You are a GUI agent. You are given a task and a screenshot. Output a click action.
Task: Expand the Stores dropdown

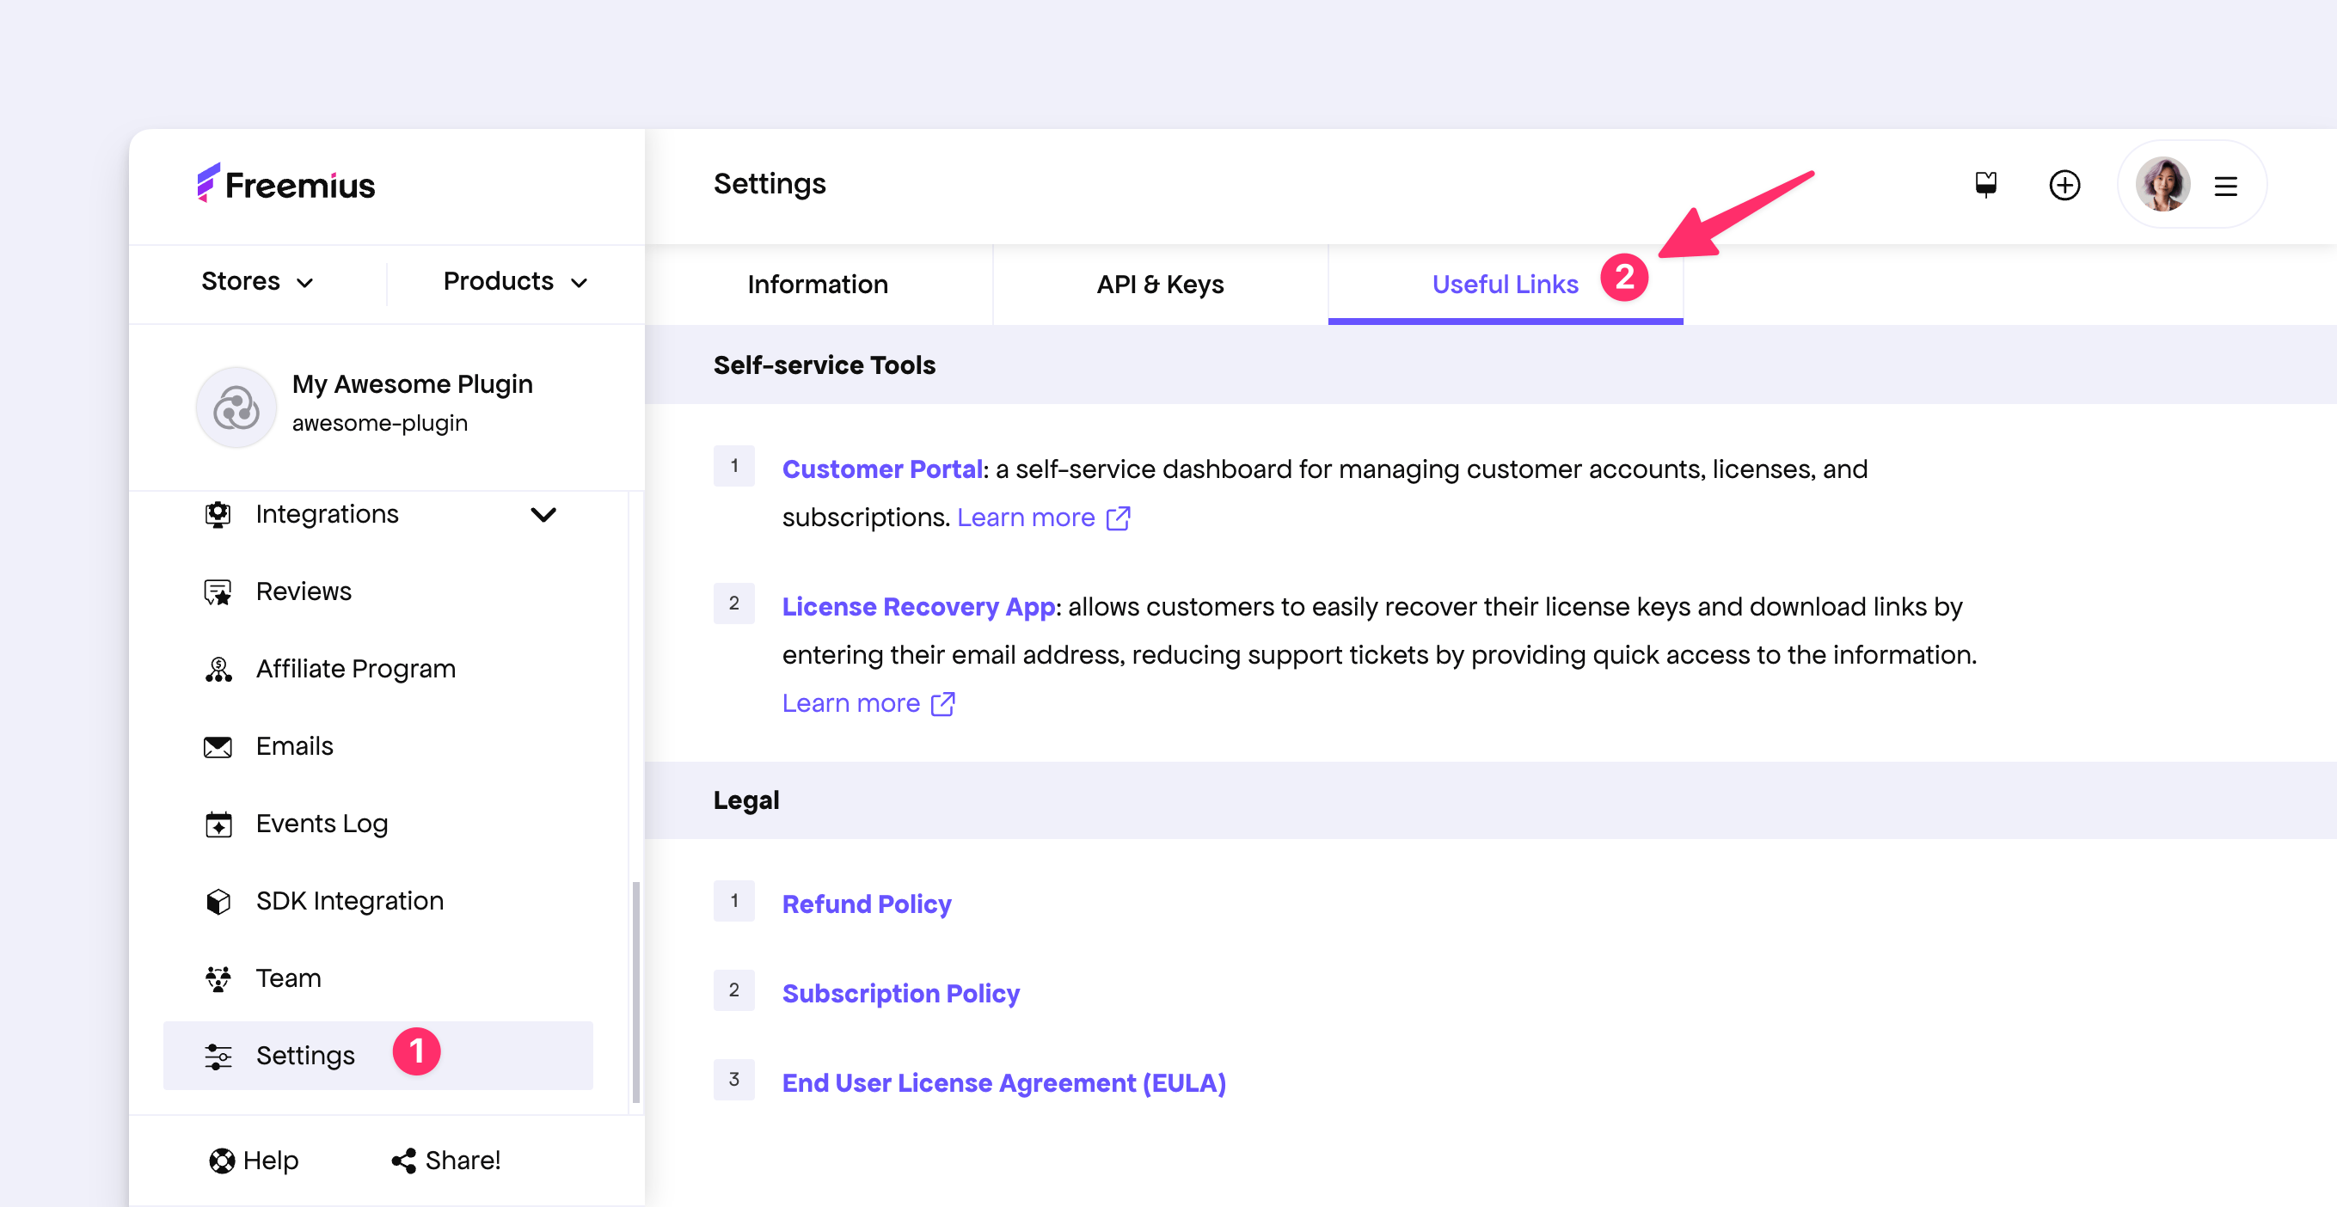[258, 282]
